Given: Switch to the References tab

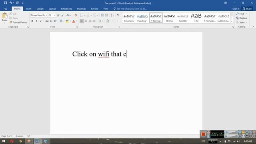Looking at the screenshot, I should click(66, 9).
